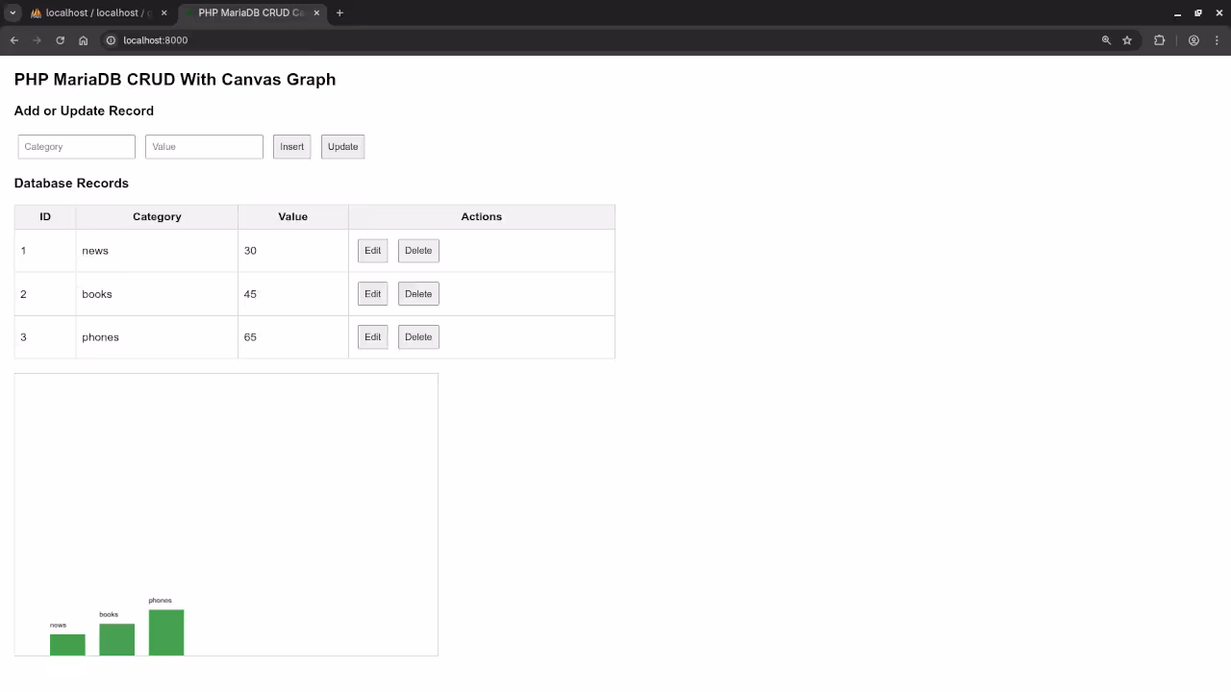The width and height of the screenshot is (1231, 692).
Task: Click the forward navigation arrow icon
Action: pos(37,40)
